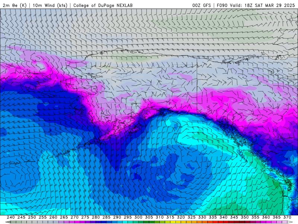Click the 350 value on the color scale

[x=245, y=217]
